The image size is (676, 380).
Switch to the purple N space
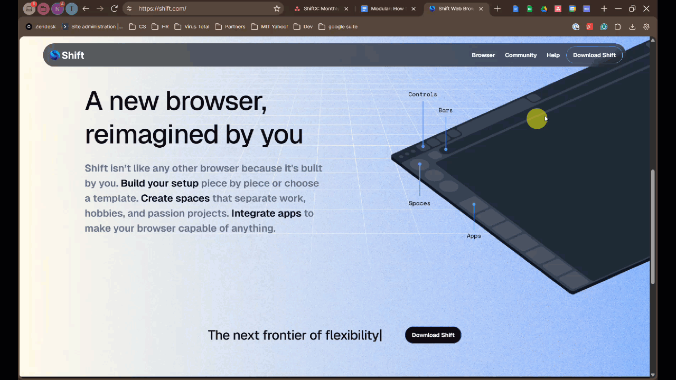(x=57, y=8)
